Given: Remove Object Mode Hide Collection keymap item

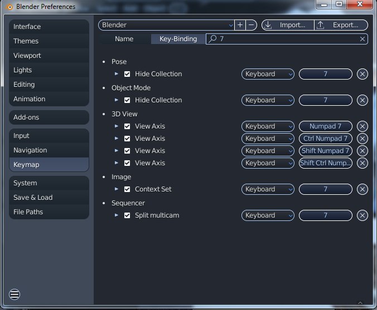Looking at the screenshot, I should 362,100.
